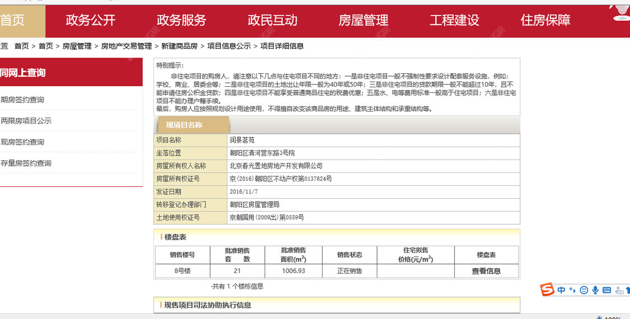Switch to the 工程建设 navigation item

click(454, 20)
